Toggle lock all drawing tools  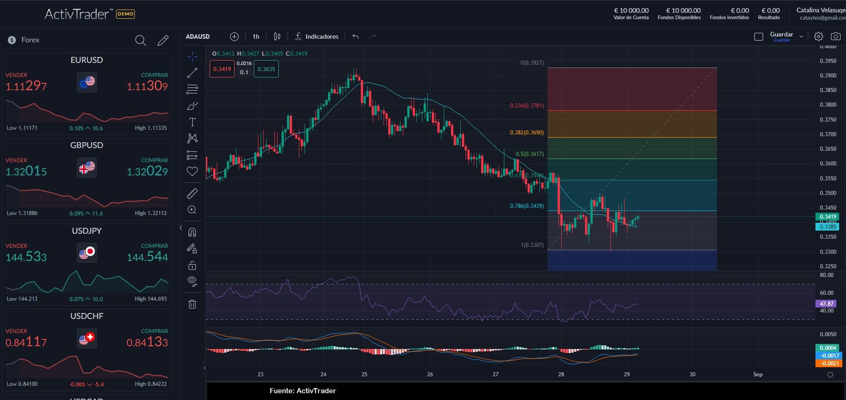pos(192,265)
